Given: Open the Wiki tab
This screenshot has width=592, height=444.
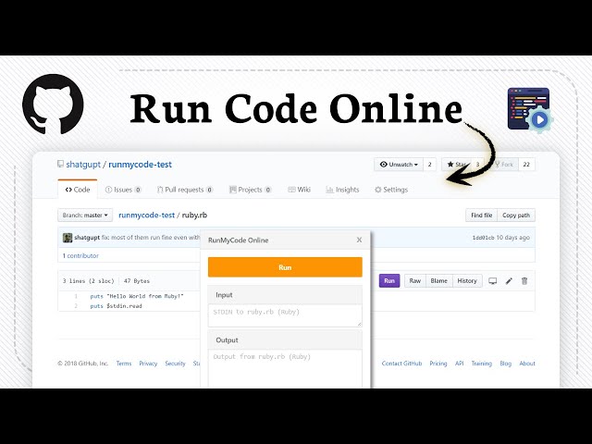Looking at the screenshot, I should [x=299, y=190].
